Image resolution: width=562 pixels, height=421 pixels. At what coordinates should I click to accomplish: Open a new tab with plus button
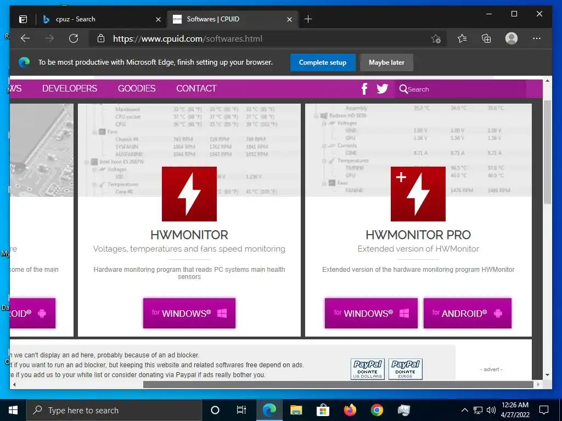pyautogui.click(x=308, y=19)
